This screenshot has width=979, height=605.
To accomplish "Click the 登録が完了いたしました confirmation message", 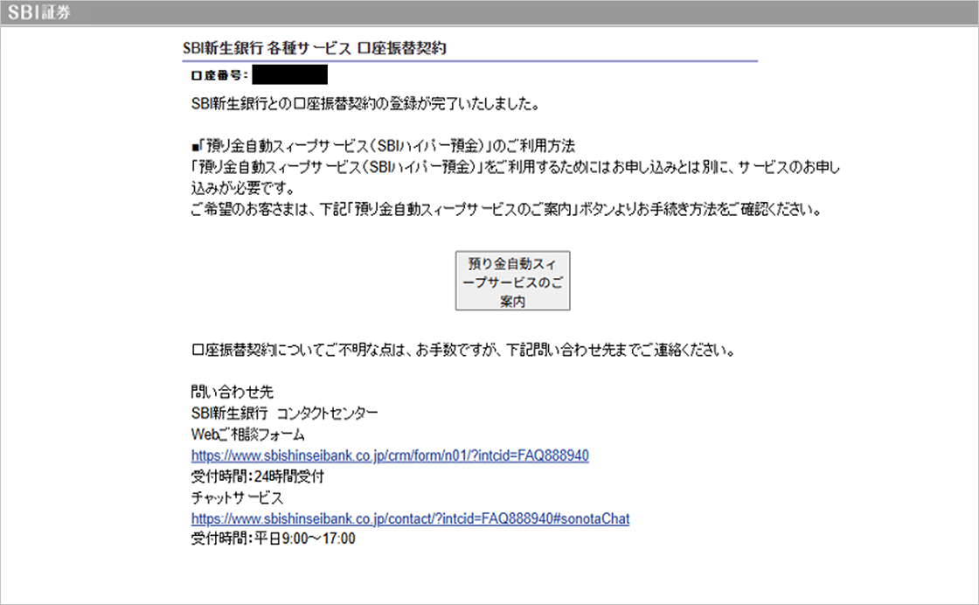I will coord(363,104).
